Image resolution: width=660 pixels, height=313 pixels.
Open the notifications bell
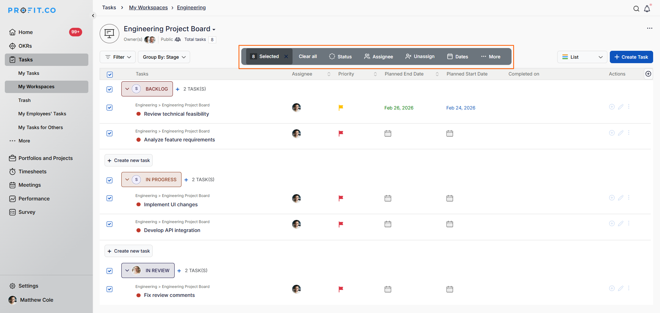(x=647, y=9)
